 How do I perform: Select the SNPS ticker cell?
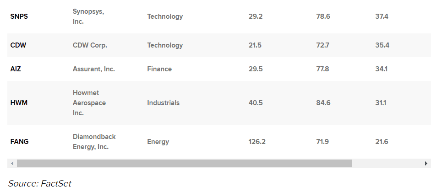click(19, 16)
